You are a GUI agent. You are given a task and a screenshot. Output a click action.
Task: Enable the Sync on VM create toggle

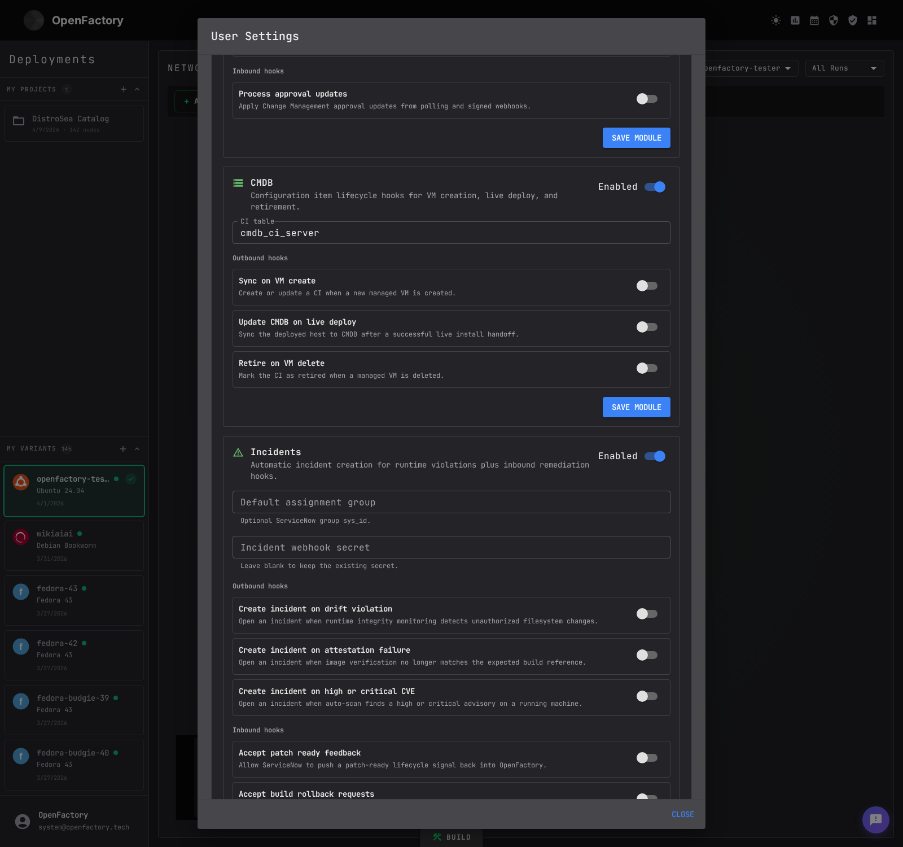click(646, 286)
